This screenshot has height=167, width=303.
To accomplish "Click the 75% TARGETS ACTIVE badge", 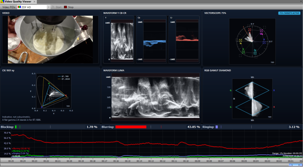I will pos(289,13).
